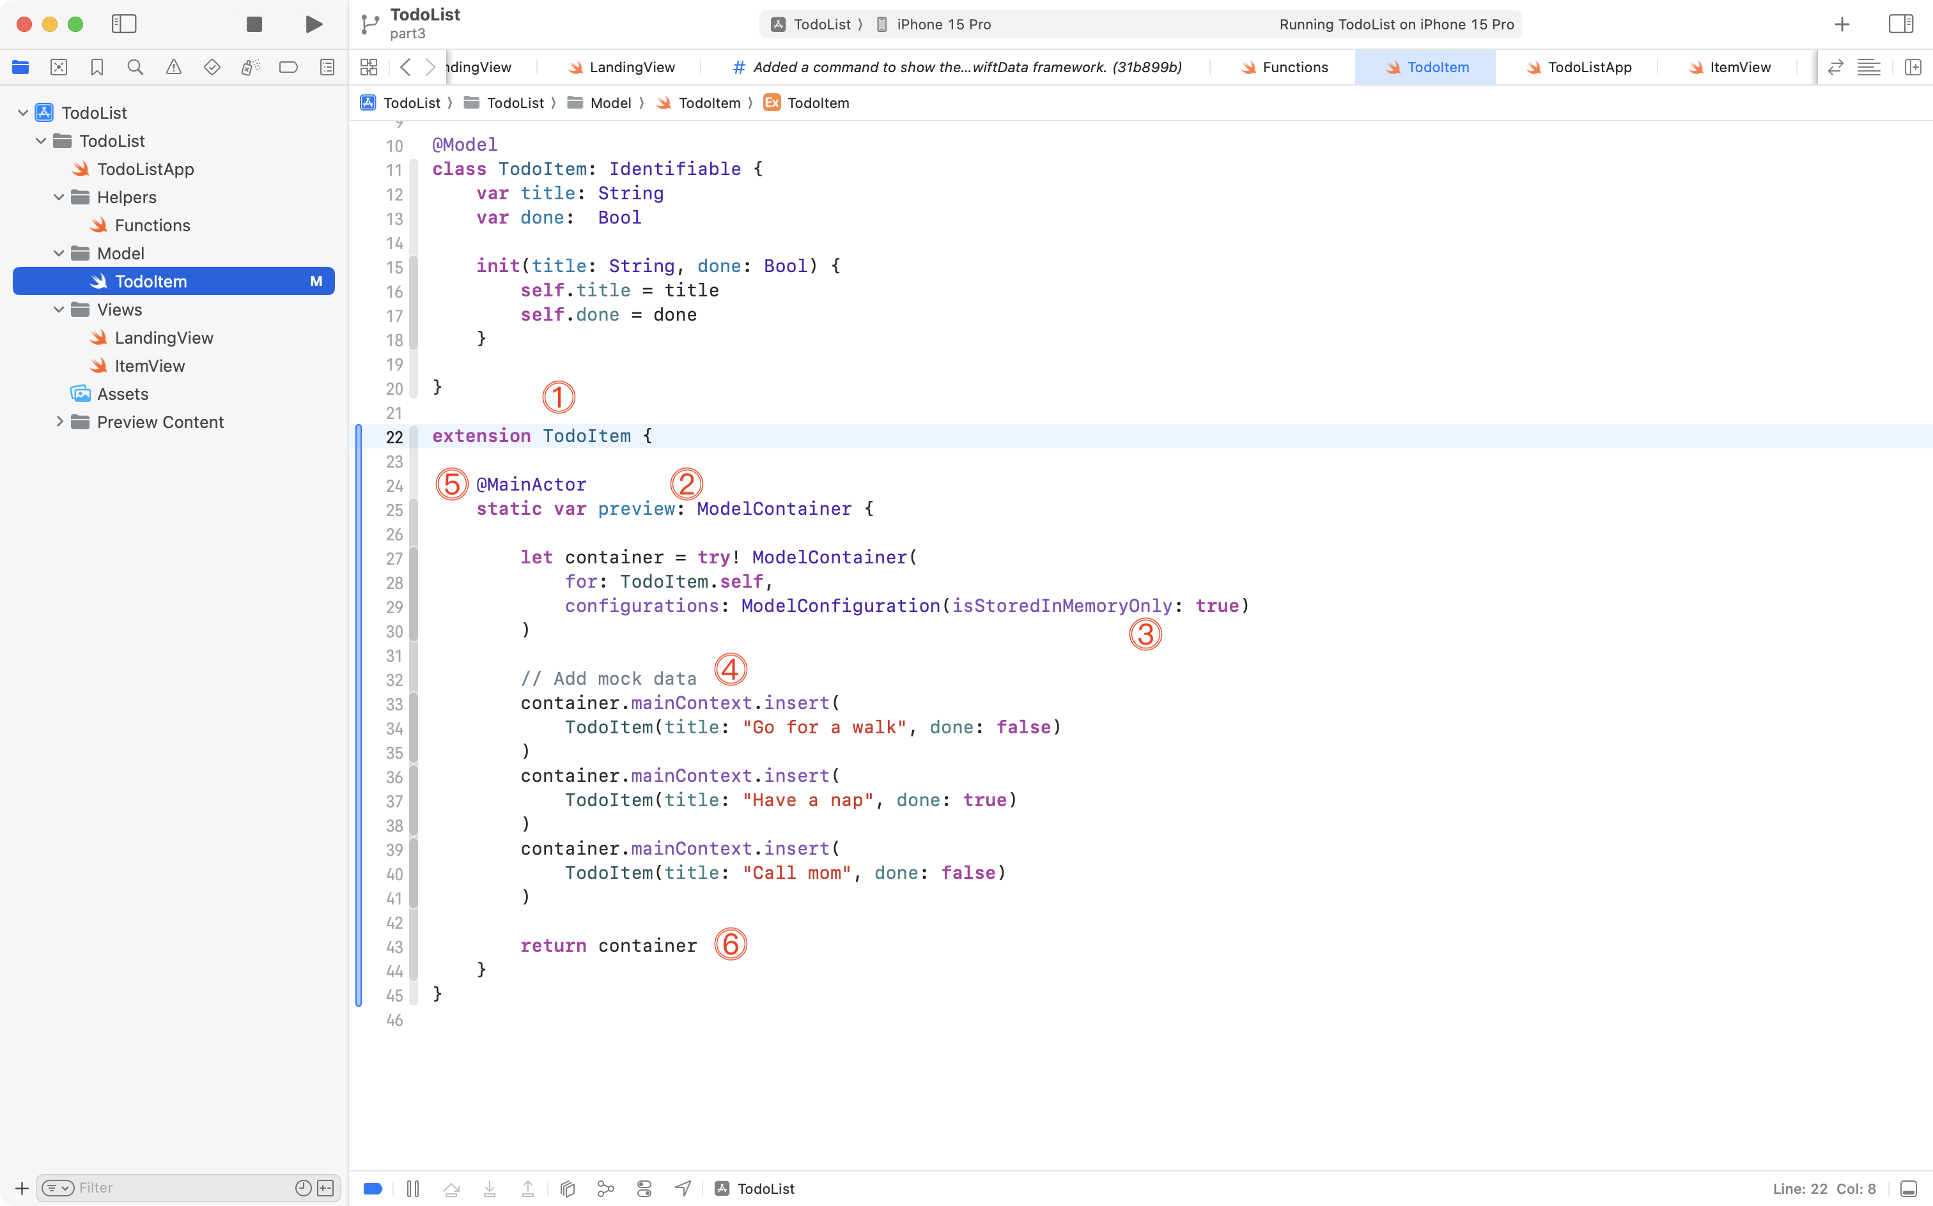Image resolution: width=1933 pixels, height=1206 pixels.
Task: Open the TodoListApp editor tab
Action: [x=1588, y=67]
